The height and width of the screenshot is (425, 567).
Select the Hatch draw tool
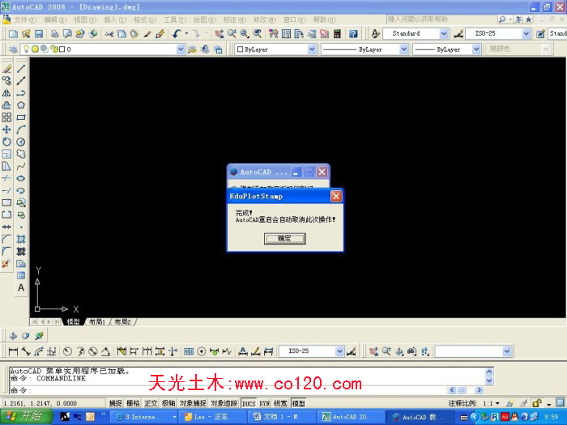[21, 239]
